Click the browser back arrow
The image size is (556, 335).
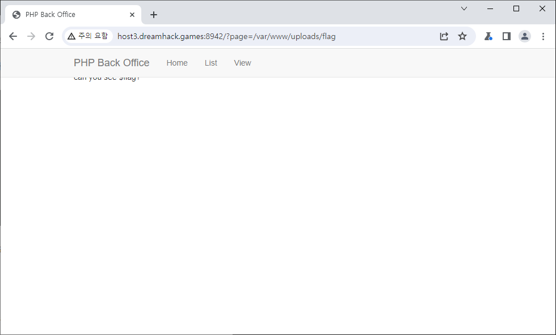13,36
